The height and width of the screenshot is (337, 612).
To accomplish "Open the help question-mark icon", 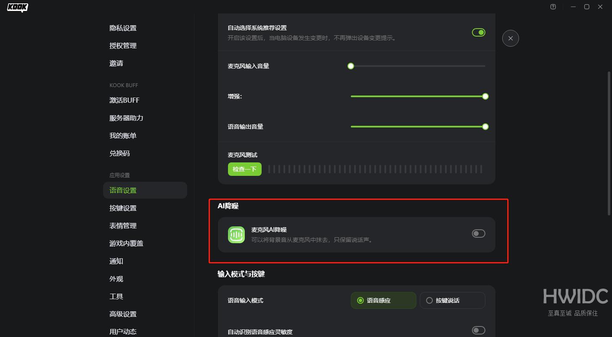I will click(553, 7).
